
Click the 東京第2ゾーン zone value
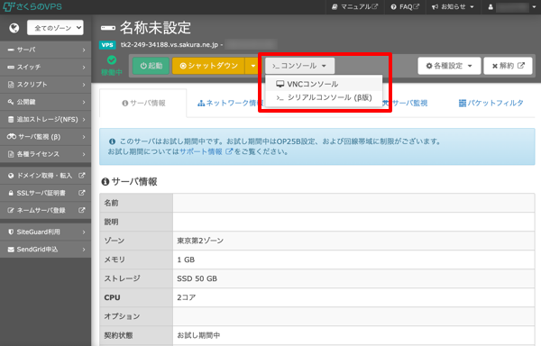(200, 241)
